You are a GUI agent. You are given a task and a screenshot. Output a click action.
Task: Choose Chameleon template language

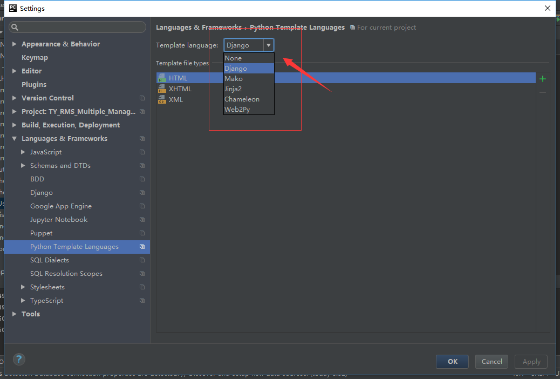pos(249,99)
